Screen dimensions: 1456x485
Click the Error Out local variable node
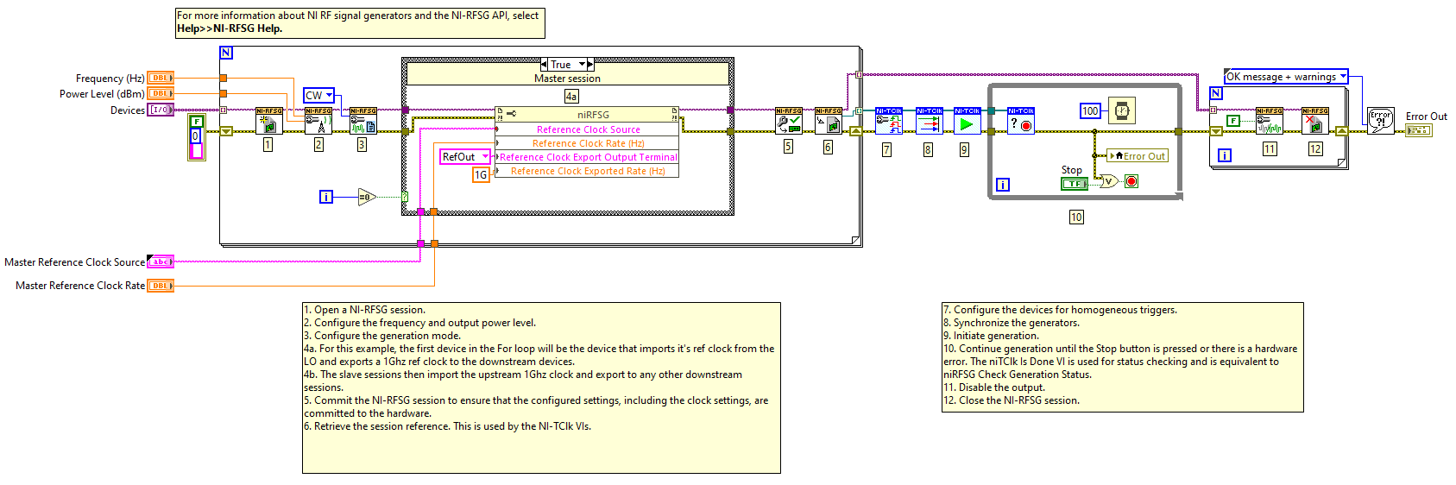[1137, 156]
